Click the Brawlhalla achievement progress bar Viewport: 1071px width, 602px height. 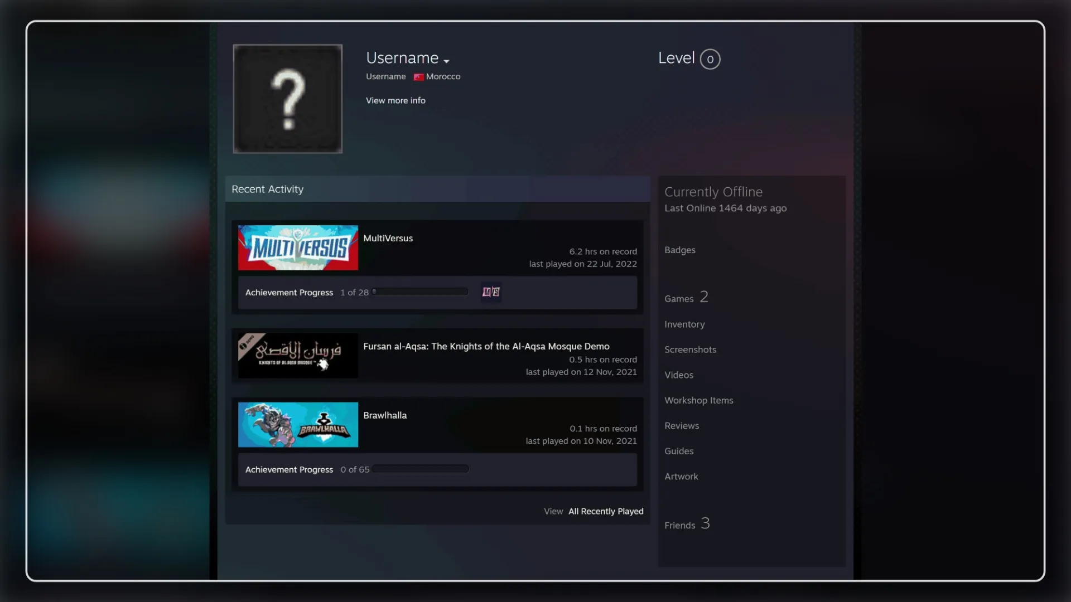pyautogui.click(x=421, y=469)
